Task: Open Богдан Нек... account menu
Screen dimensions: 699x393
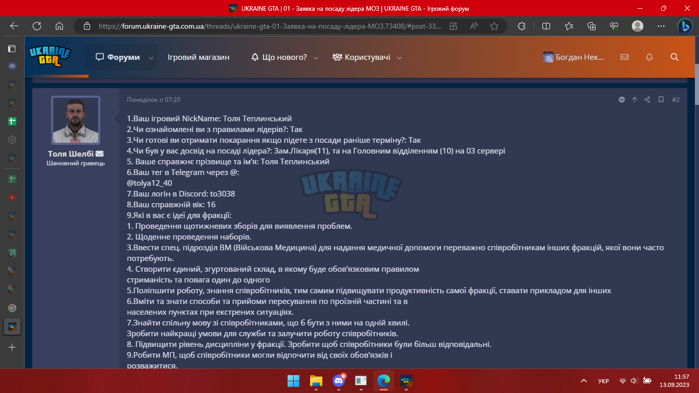Action: 574,57
